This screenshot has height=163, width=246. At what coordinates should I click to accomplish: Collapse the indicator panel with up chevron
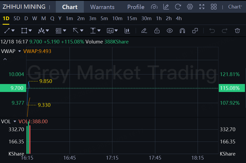pyautogui.click(x=5, y=59)
